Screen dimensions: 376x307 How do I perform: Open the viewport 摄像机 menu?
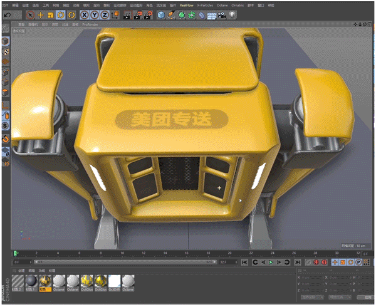coord(33,24)
